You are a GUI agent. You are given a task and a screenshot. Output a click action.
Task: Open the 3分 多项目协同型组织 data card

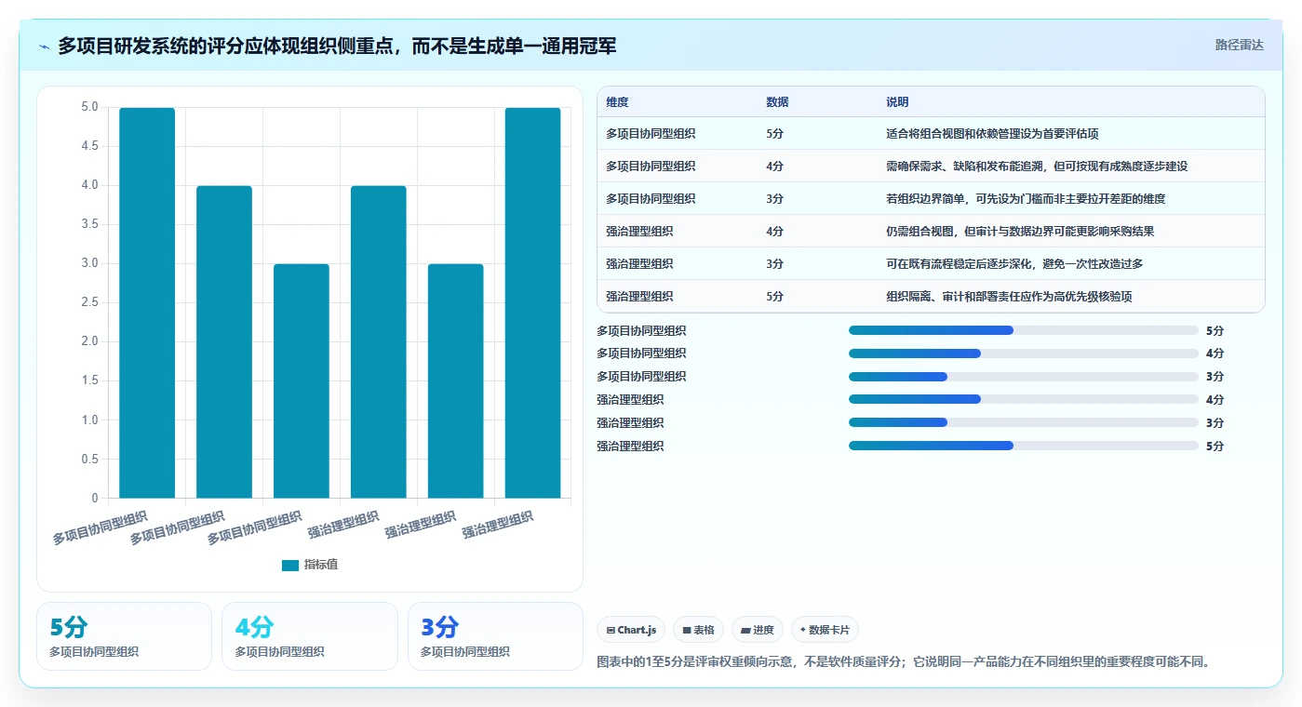[x=495, y=636]
